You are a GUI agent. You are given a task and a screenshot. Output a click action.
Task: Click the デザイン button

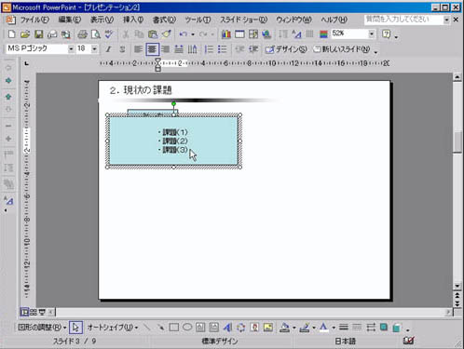coord(286,49)
